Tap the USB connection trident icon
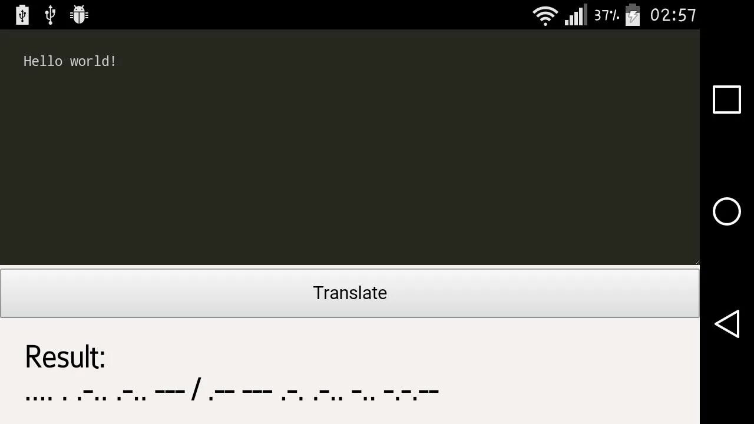The image size is (754, 424). pyautogui.click(x=50, y=15)
